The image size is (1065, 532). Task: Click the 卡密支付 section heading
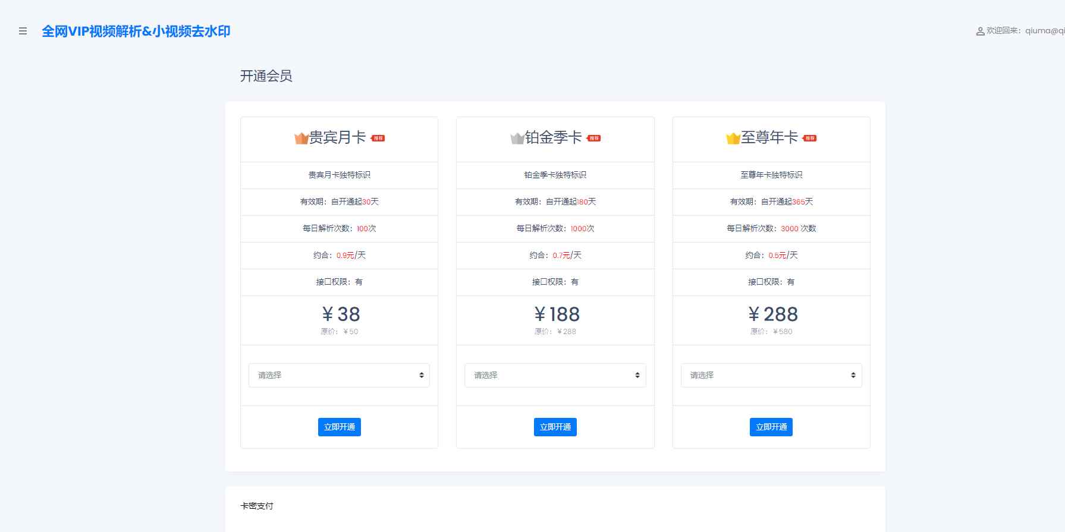click(x=257, y=506)
